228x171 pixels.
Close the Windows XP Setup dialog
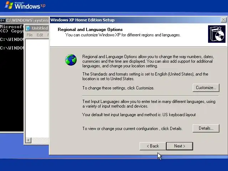pos(224,20)
